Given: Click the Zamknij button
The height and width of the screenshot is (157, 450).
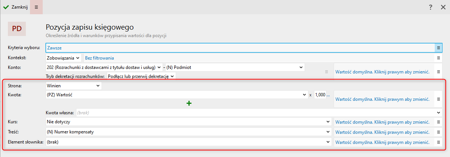Looking at the screenshot, I should 15,7.
